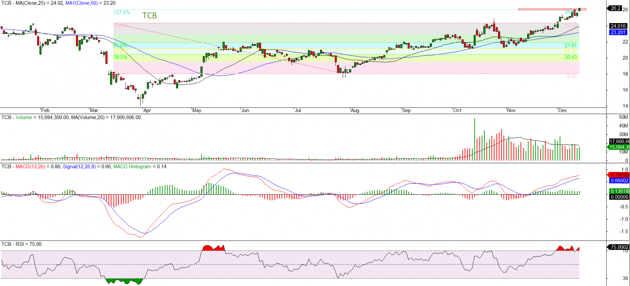Click the black 0.00000 zero line tag
630x286 pixels.
point(619,197)
